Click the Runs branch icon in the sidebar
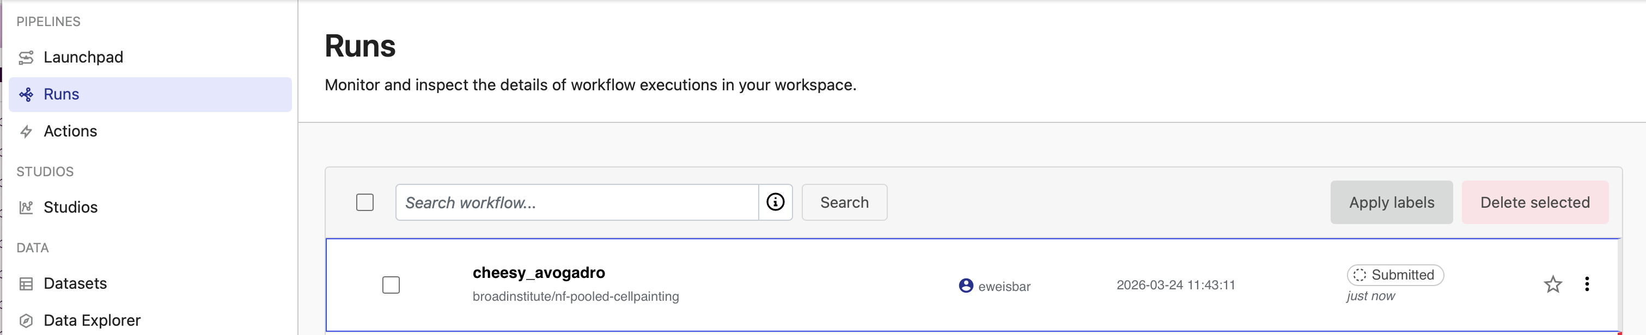This screenshot has width=1646, height=335. pyautogui.click(x=26, y=94)
